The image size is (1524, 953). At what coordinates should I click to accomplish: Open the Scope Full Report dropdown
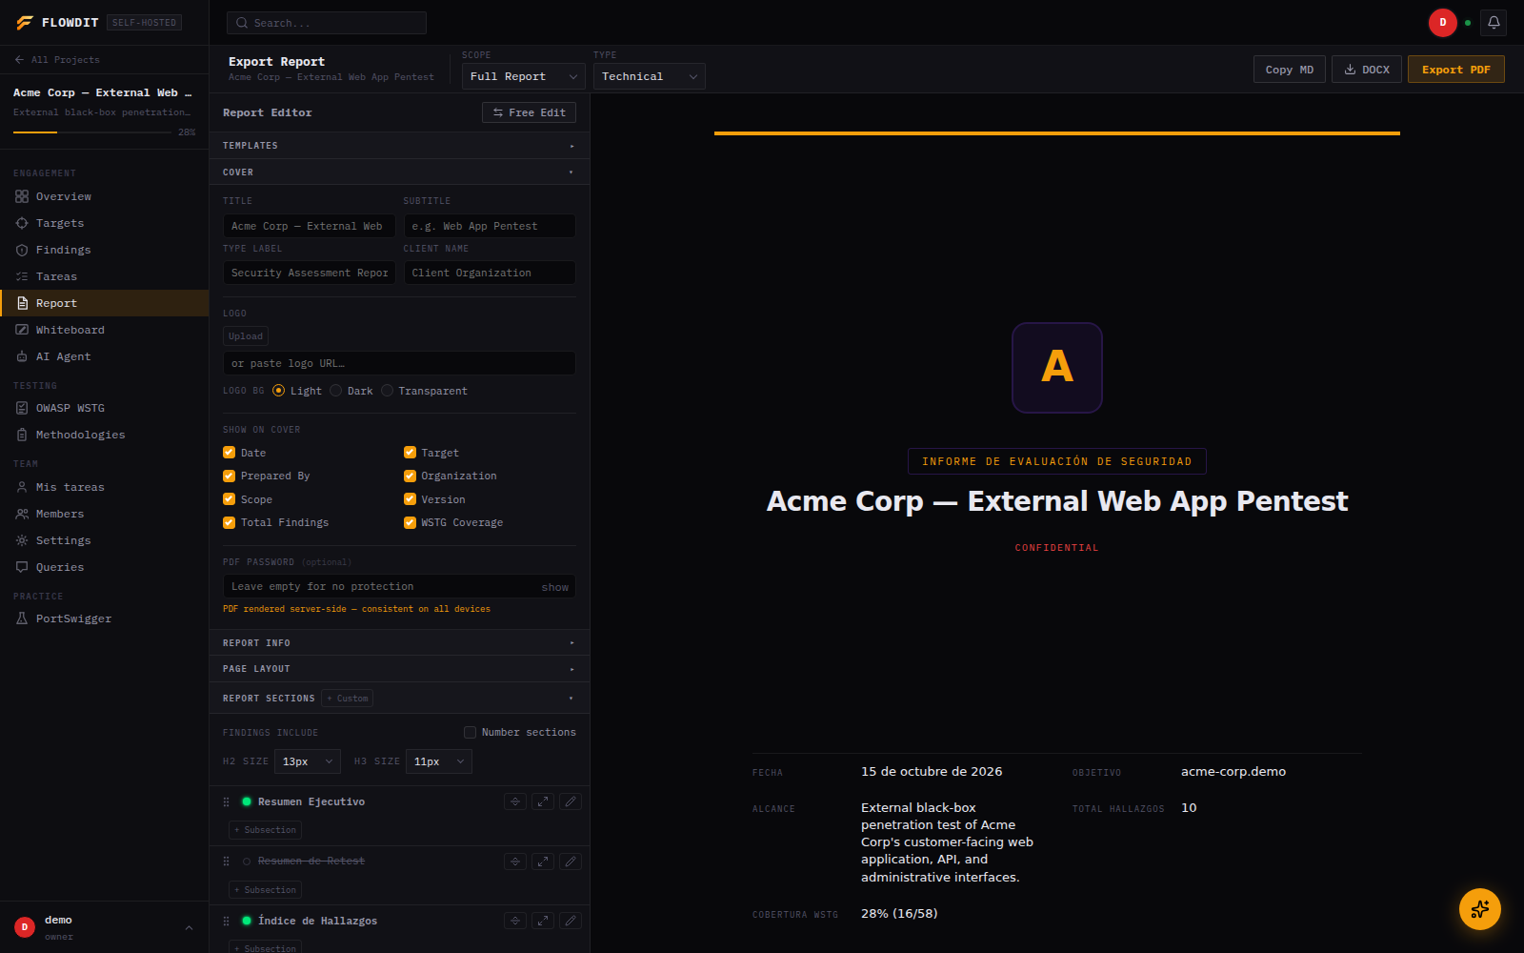pyautogui.click(x=524, y=76)
